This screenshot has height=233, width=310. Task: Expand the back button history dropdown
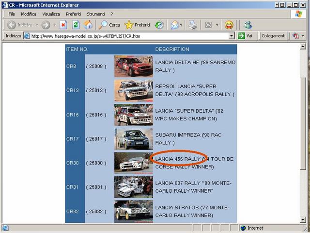click(x=37, y=25)
